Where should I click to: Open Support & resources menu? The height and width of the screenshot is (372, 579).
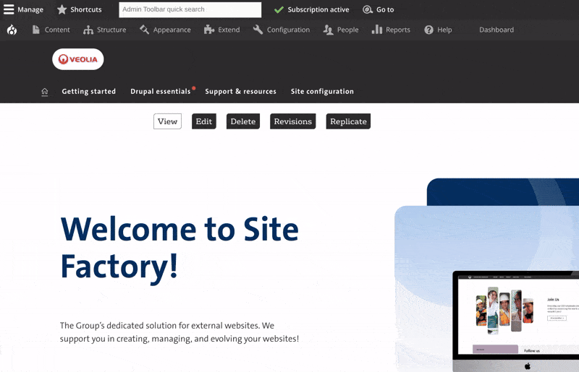pos(240,92)
